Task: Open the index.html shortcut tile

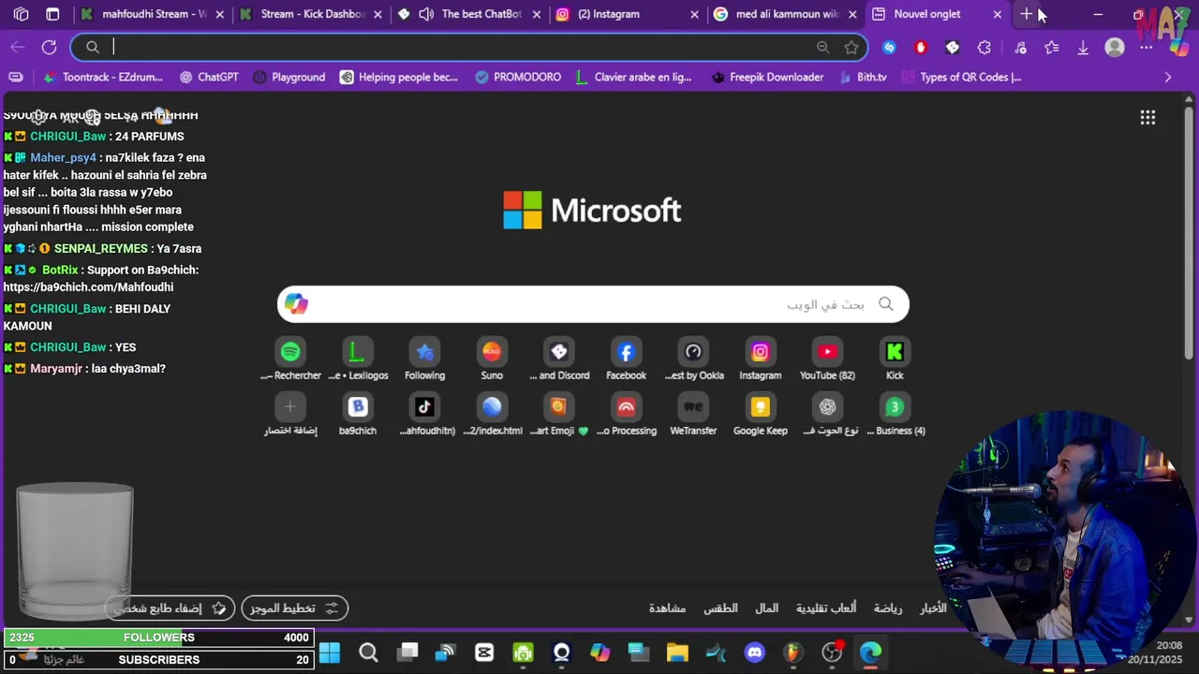Action: (492, 415)
